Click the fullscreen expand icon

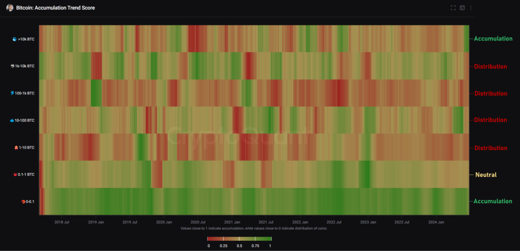coord(453,7)
